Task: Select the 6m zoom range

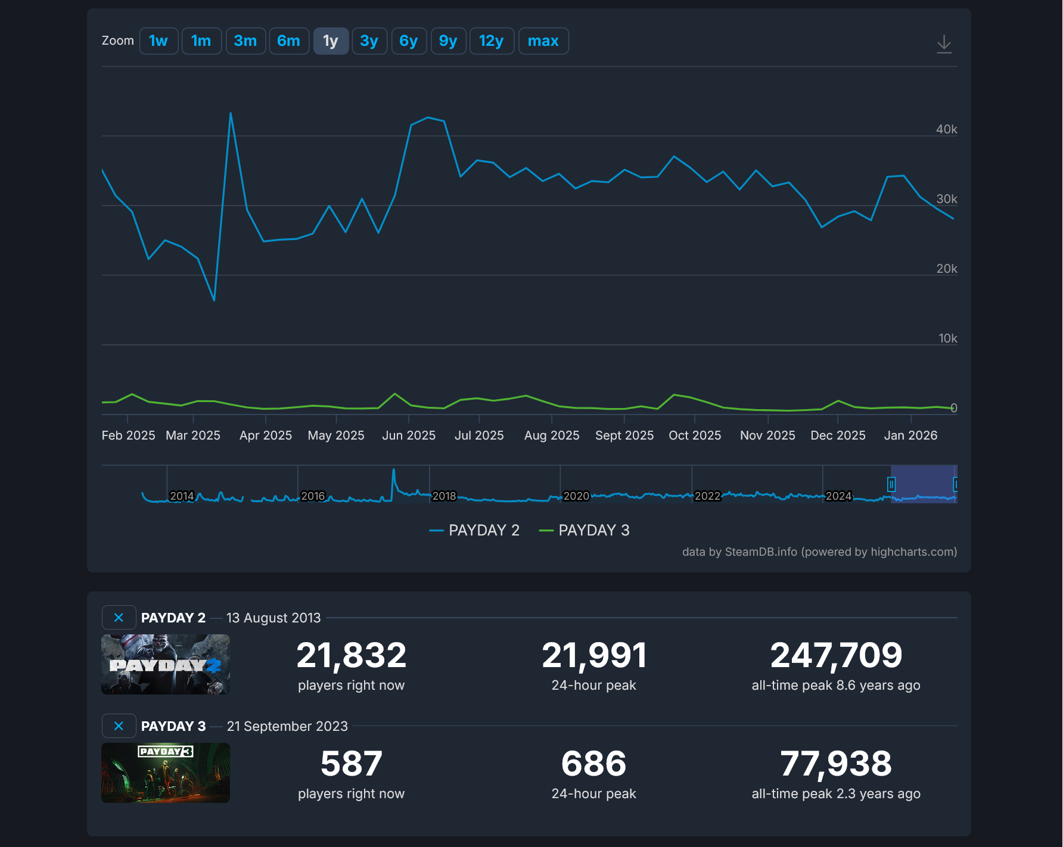Action: [x=289, y=41]
